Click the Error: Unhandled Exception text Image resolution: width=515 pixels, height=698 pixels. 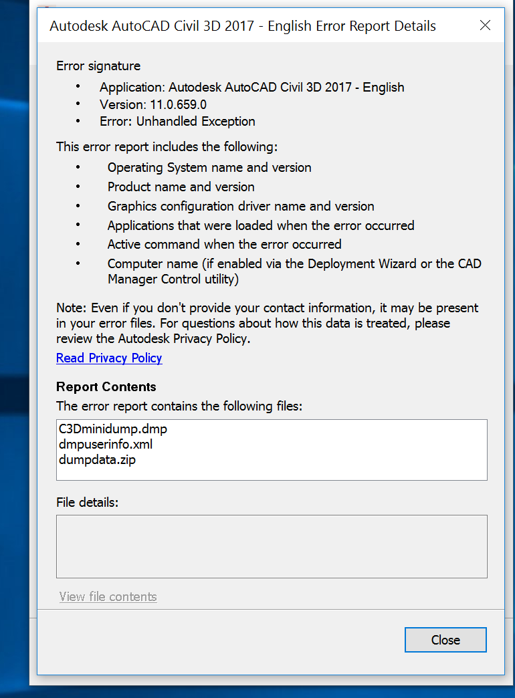[x=177, y=121]
